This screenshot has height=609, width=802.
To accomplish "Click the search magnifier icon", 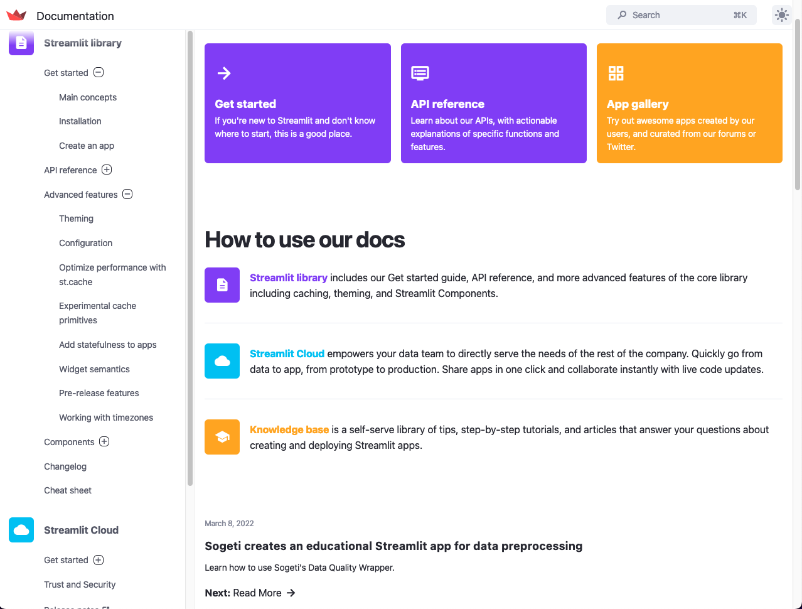I will [x=622, y=15].
